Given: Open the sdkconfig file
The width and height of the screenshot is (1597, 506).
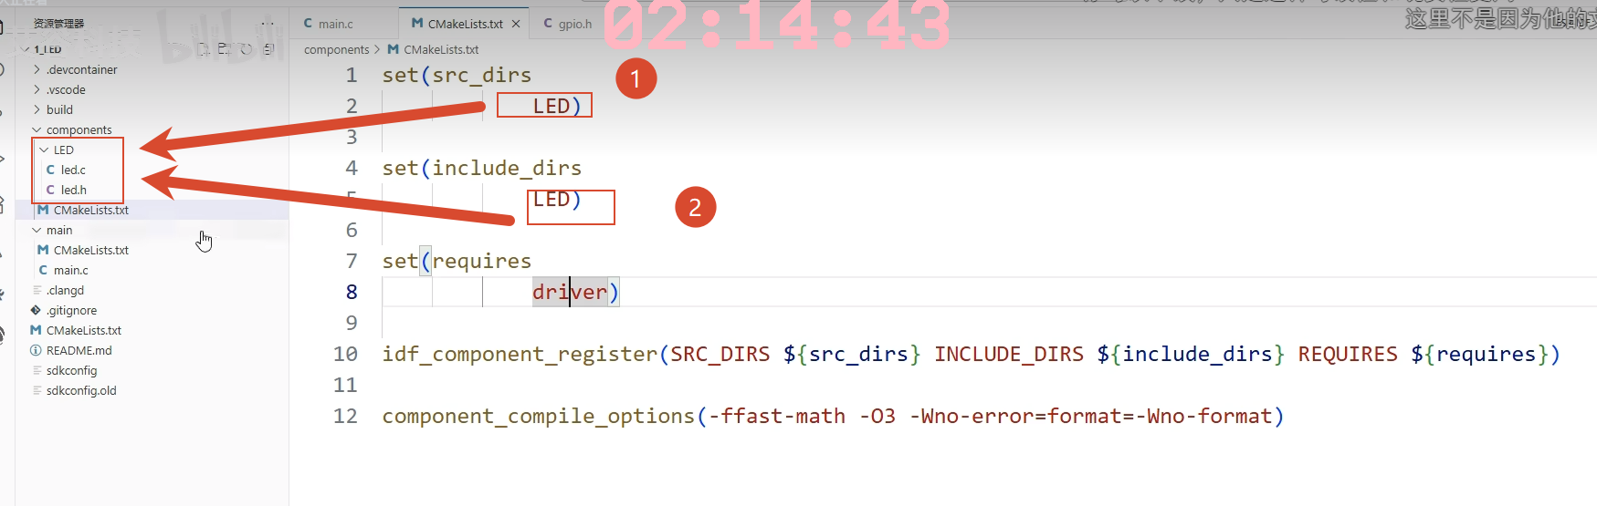Looking at the screenshot, I should (71, 370).
